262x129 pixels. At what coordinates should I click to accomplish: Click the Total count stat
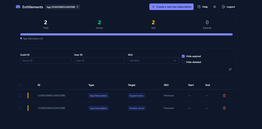(46, 25)
